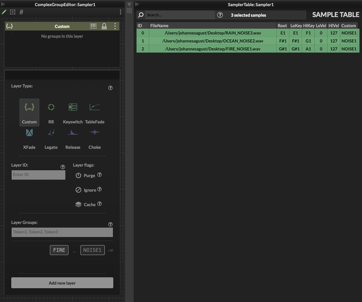The width and height of the screenshot is (362, 302).
Task: Choose the Keyswitch layer type
Action: tap(73, 107)
